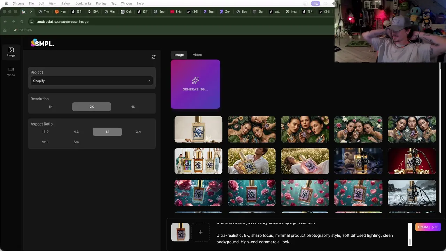Switch to the Video gallery tab

point(197,55)
